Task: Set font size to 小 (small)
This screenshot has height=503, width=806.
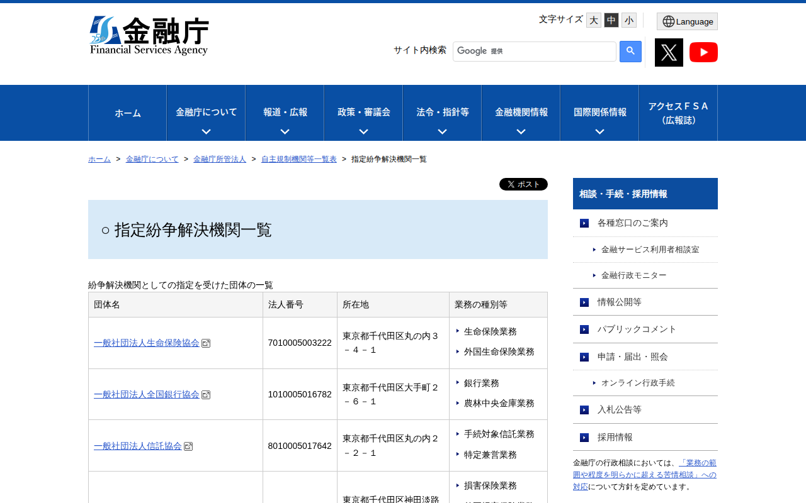Action: (x=628, y=20)
